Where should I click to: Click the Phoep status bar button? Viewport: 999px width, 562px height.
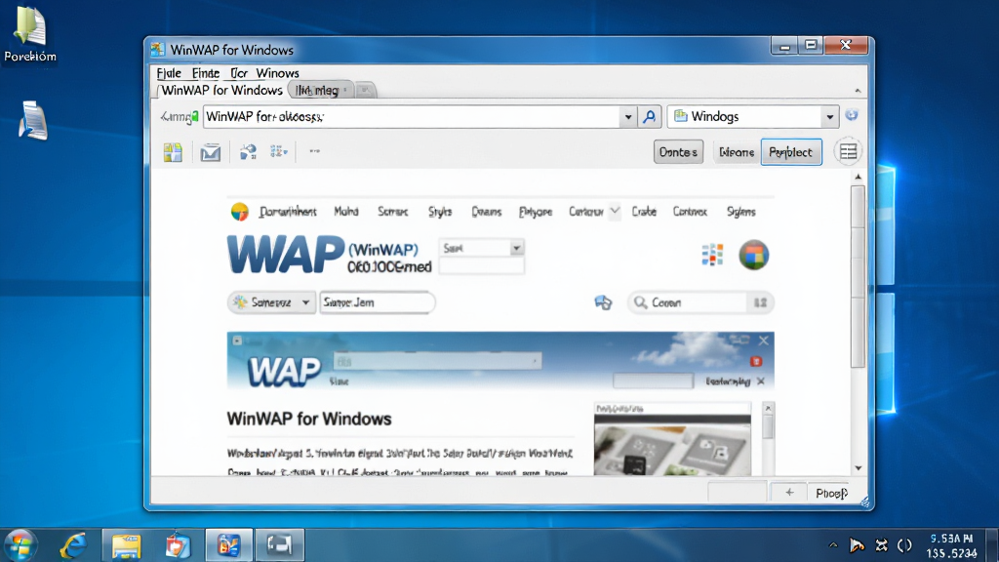click(x=831, y=493)
